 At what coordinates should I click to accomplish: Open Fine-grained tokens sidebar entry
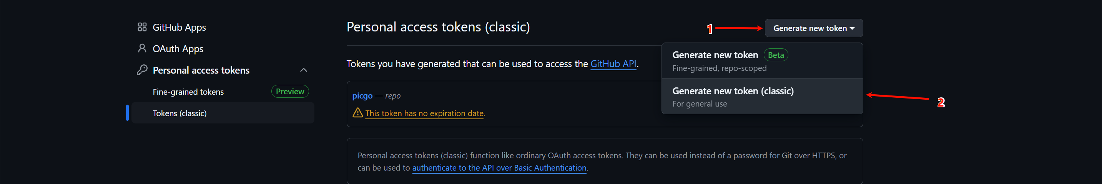coord(188,92)
